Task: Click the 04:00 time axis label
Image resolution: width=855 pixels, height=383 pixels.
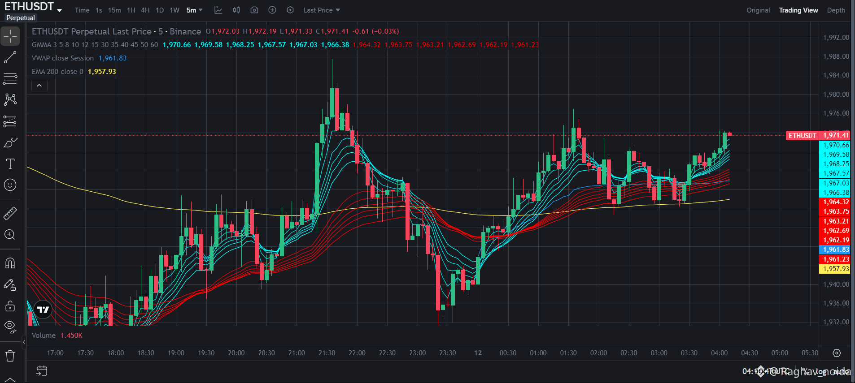Action: click(720, 353)
